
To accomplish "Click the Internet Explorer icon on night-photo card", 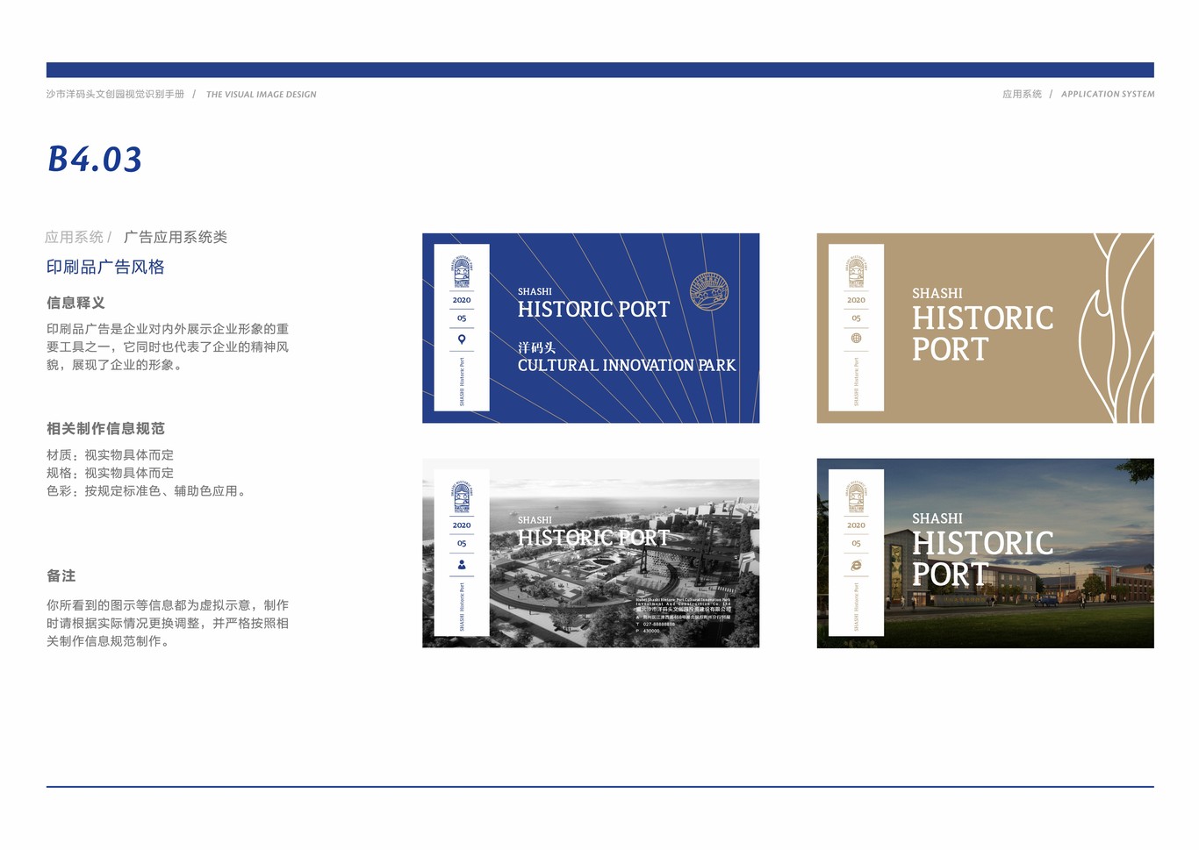I will (856, 565).
